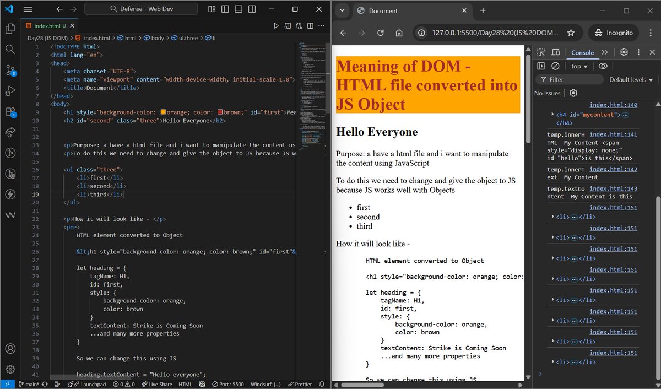
Task: Click the blue remote window status icon
Action: [x=8, y=384]
